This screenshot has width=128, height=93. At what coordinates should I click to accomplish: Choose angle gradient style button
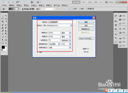pos(28,9)
